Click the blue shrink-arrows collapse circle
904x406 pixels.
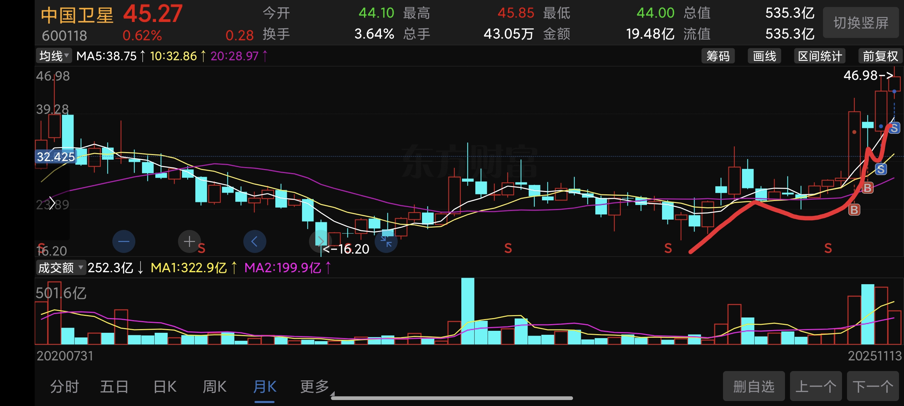(x=386, y=241)
